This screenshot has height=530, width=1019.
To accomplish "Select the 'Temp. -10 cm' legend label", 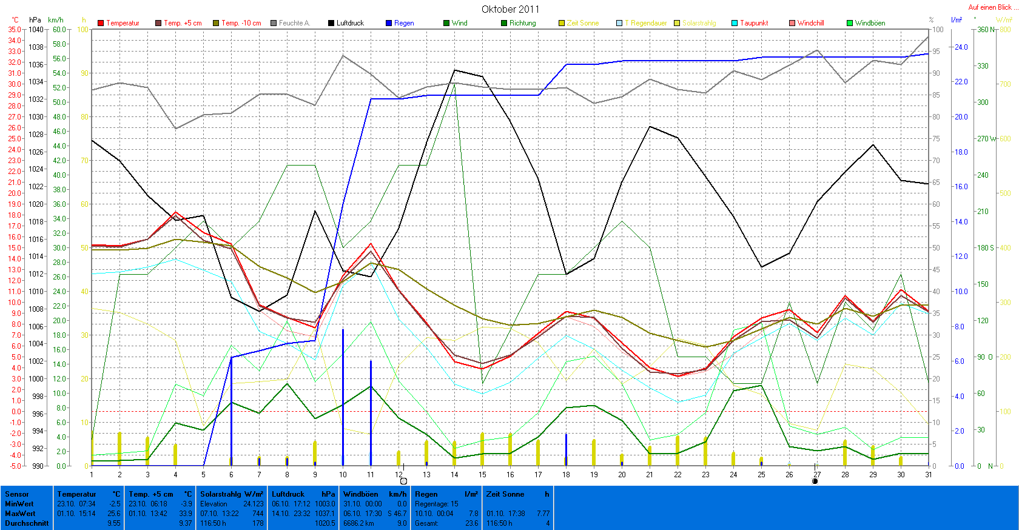I will [241, 23].
